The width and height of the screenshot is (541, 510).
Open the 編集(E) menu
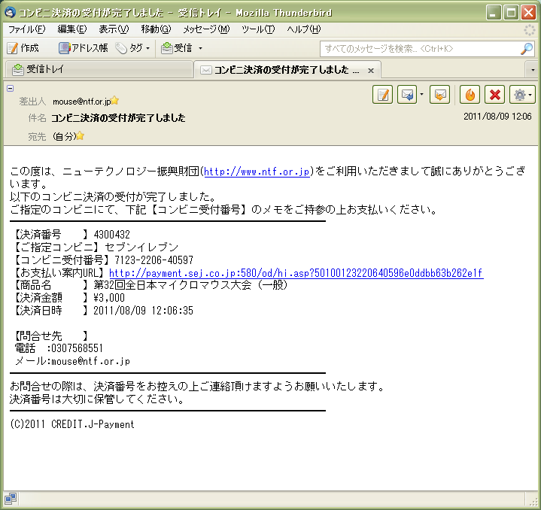pos(71,29)
